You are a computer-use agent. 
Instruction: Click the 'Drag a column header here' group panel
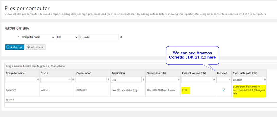pyautogui.click(x=141, y=66)
